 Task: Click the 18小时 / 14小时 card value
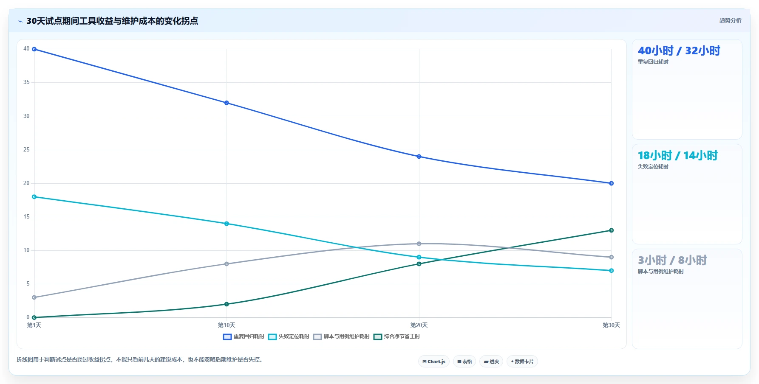pyautogui.click(x=677, y=156)
